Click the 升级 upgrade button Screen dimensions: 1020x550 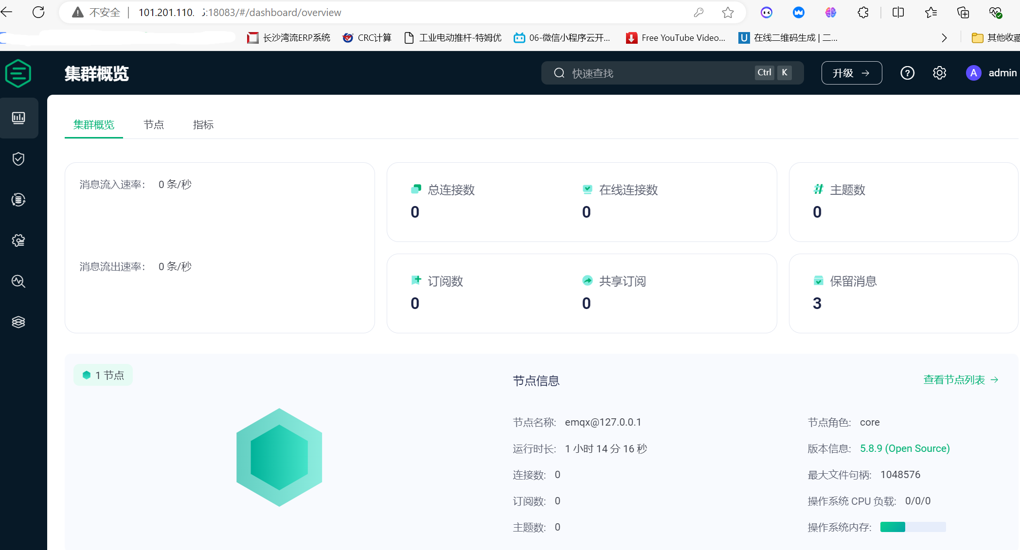[851, 73]
